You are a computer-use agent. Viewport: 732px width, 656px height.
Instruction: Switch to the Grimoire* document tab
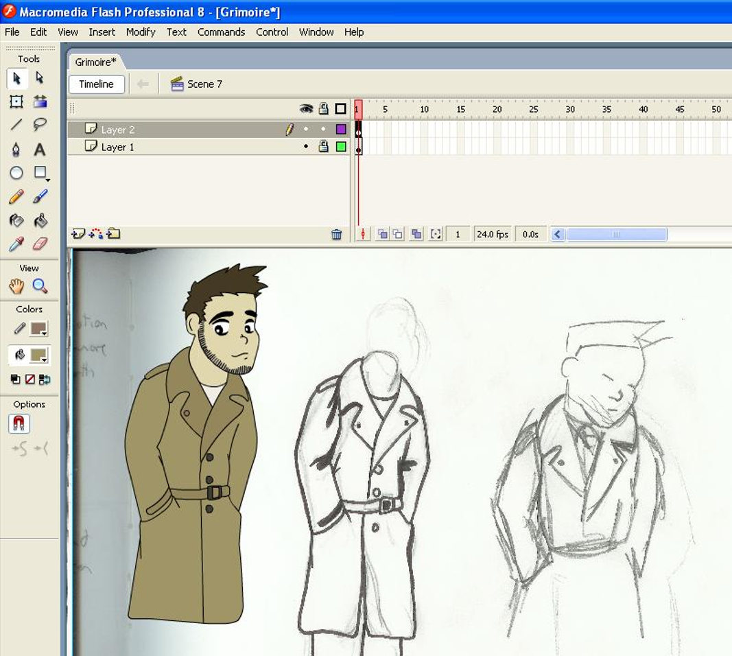(x=95, y=62)
